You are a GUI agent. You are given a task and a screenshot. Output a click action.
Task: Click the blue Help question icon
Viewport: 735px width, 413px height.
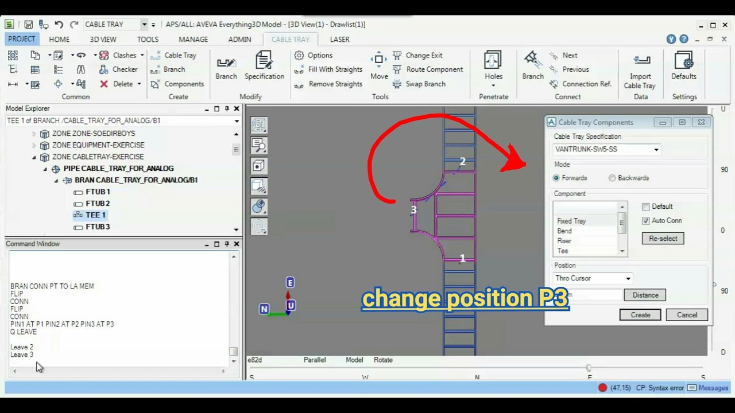[683, 39]
